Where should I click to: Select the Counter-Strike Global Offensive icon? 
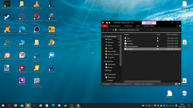coord(52,31)
